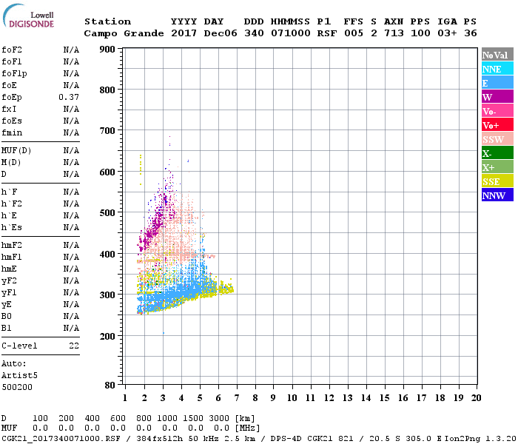Click the B0 parameter label
This screenshot has height=444, width=518.
point(6,316)
